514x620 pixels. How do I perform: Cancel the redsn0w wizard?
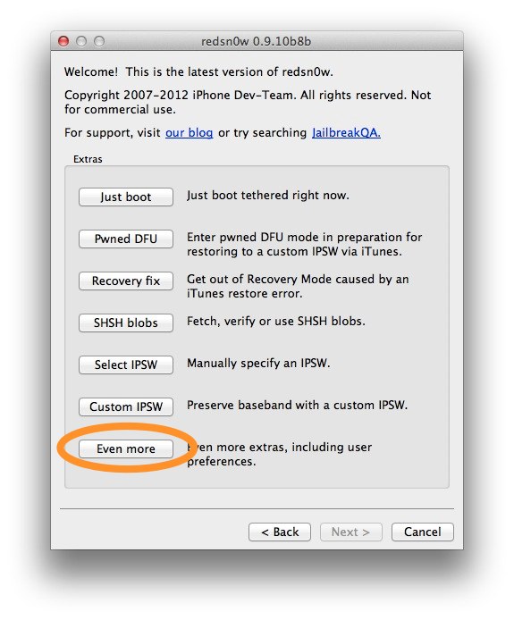[x=423, y=532]
